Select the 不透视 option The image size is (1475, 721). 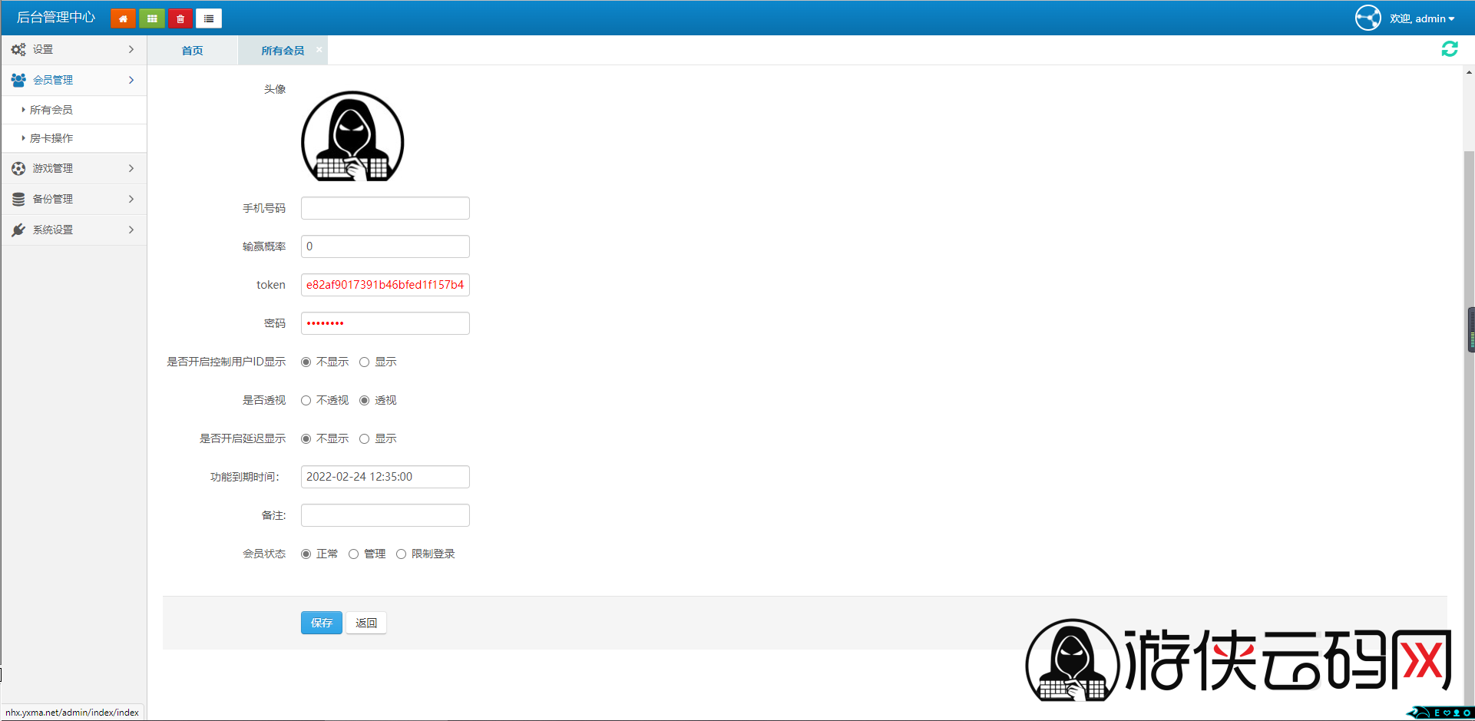coord(306,400)
